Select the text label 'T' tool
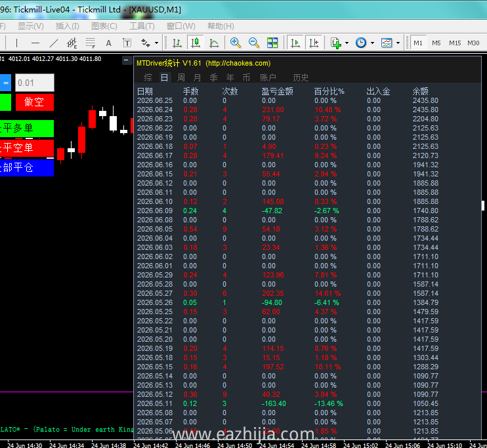 coord(127,43)
